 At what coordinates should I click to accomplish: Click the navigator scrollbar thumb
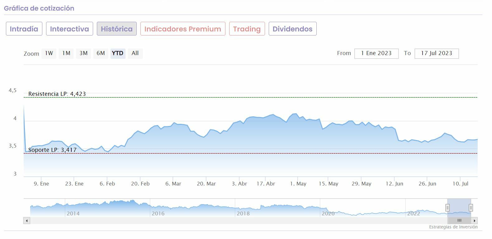pyautogui.click(x=459, y=221)
